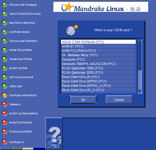Choose Eicon.Diehl Diva 20PRO (PCI)
Viewport: 156px width, 150px height.
98,81
